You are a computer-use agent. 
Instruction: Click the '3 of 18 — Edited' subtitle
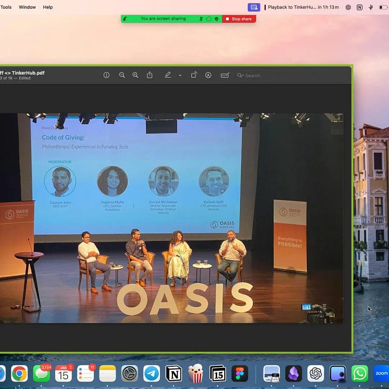tap(15, 78)
